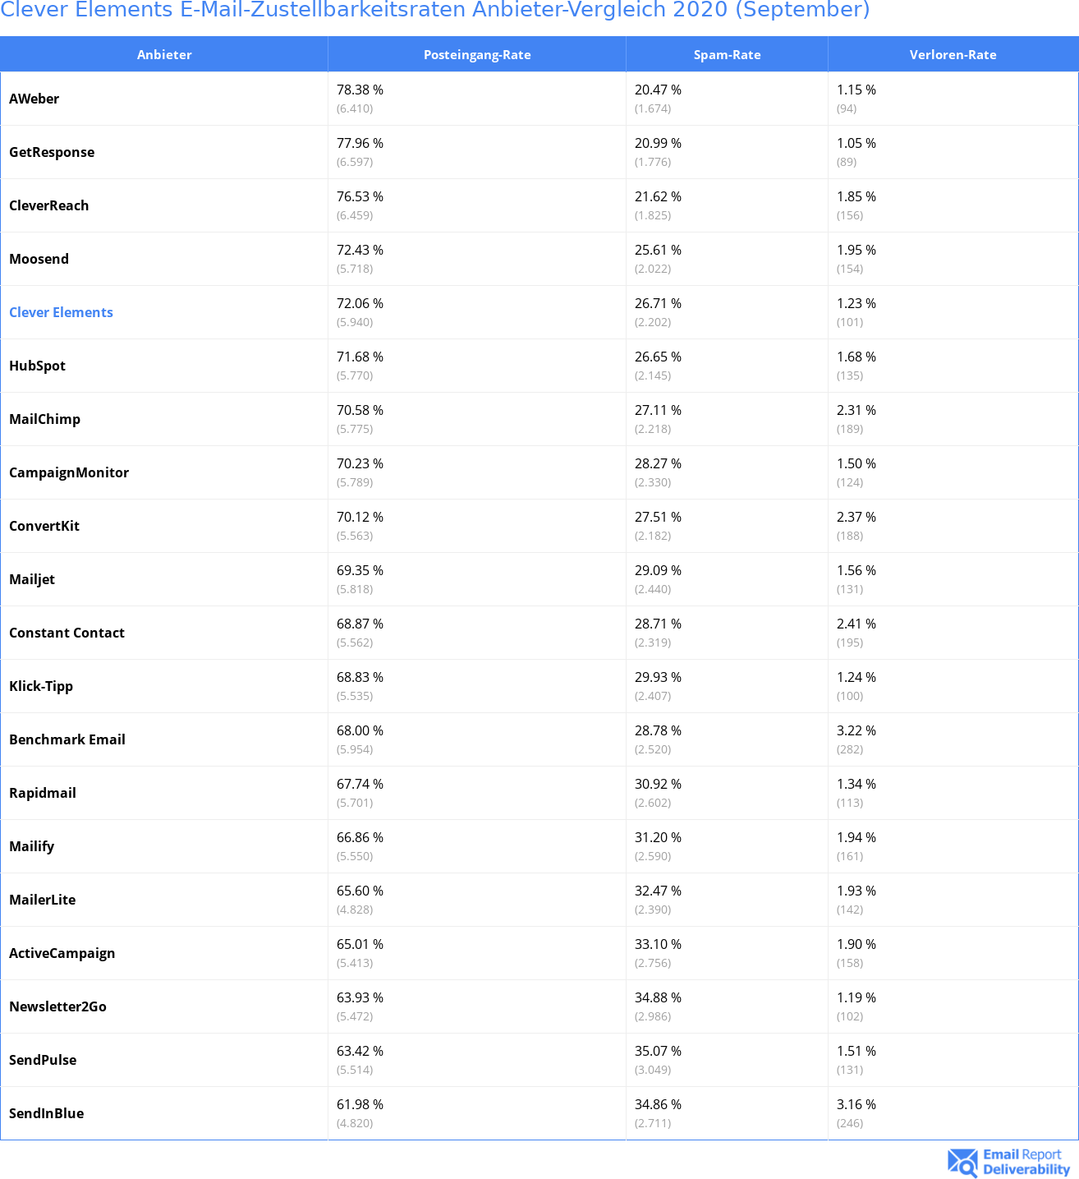1079x1179 pixels.
Task: Sort by Posteingang-Rate column header
Action: click(477, 54)
